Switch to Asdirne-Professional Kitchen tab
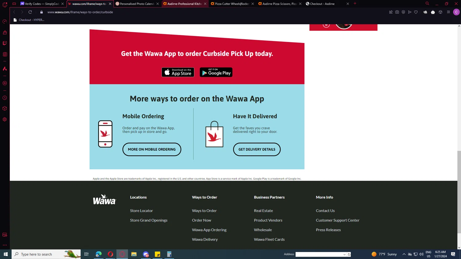 tap(184, 4)
